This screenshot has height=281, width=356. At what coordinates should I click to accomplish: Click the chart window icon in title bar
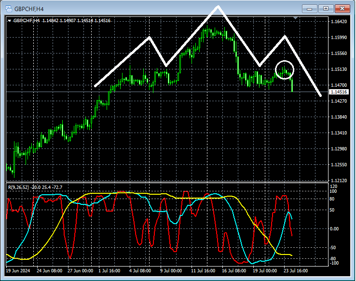tap(8, 9)
